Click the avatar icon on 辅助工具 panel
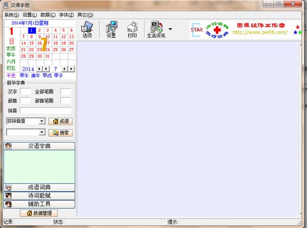This screenshot has height=228, width=307. 8,204
